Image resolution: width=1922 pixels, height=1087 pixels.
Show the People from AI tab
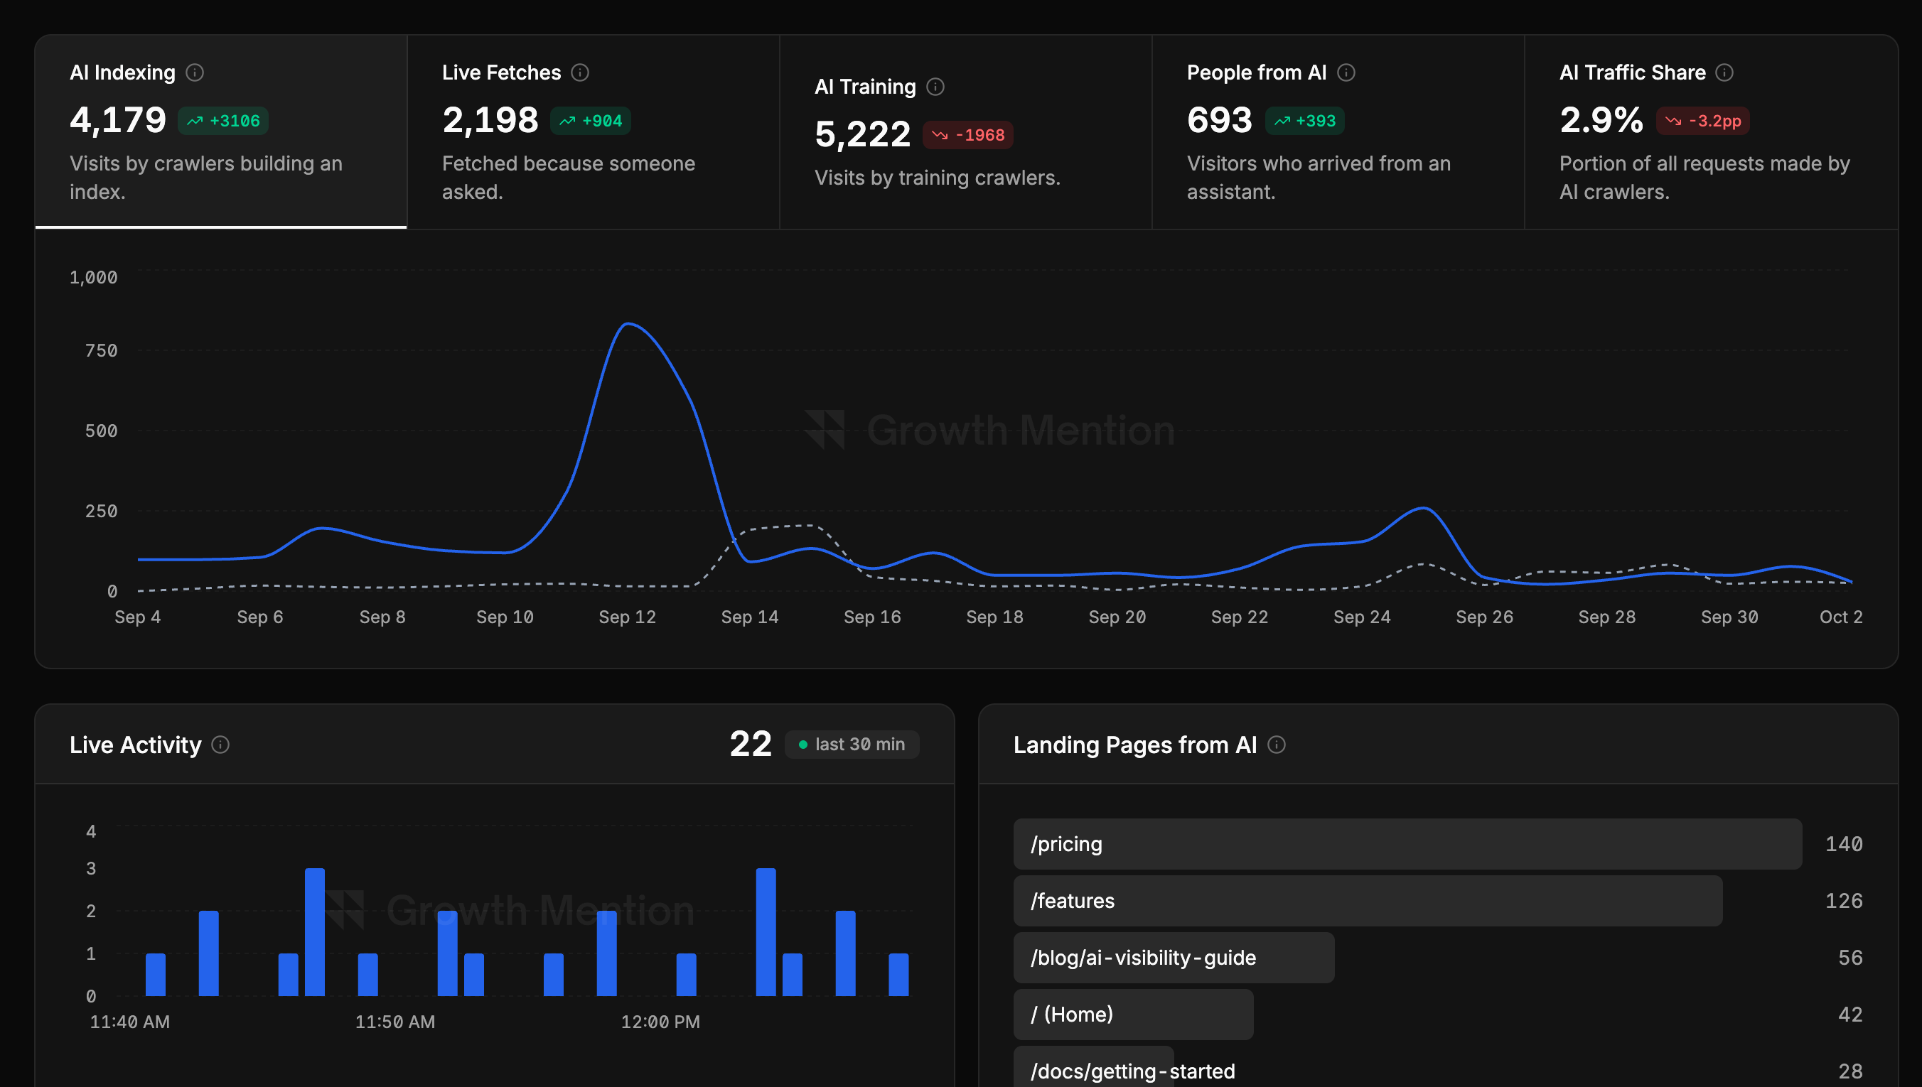point(1339,131)
